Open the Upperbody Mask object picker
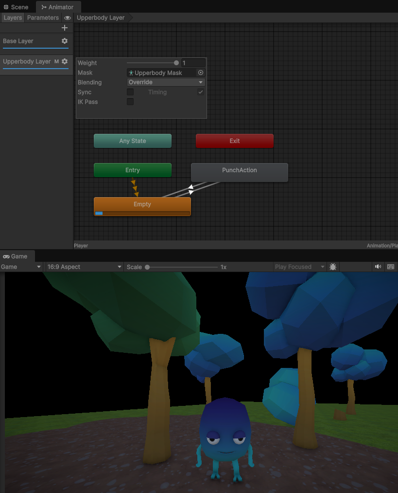Viewport: 398px width, 493px height. point(200,73)
